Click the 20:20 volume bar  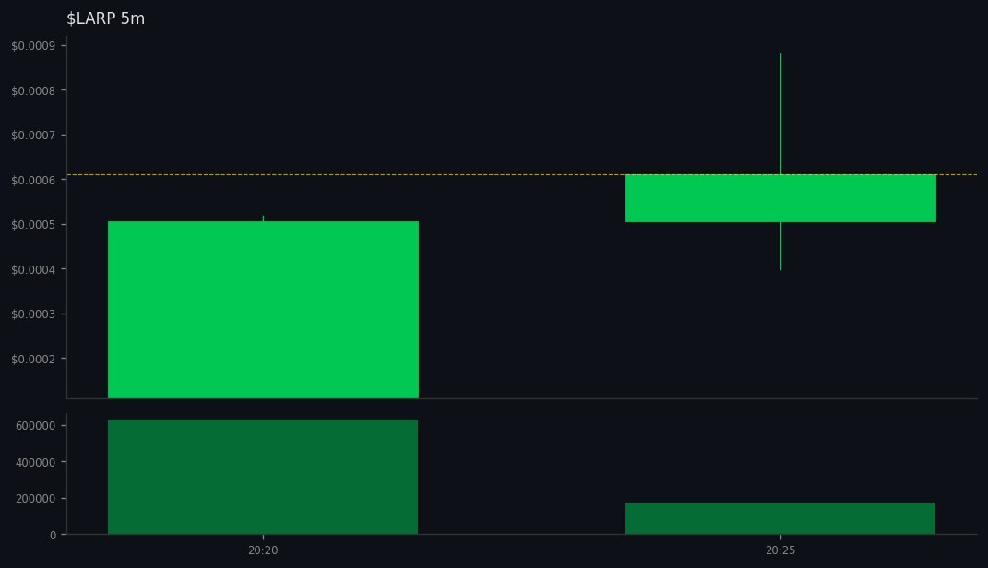(263, 475)
